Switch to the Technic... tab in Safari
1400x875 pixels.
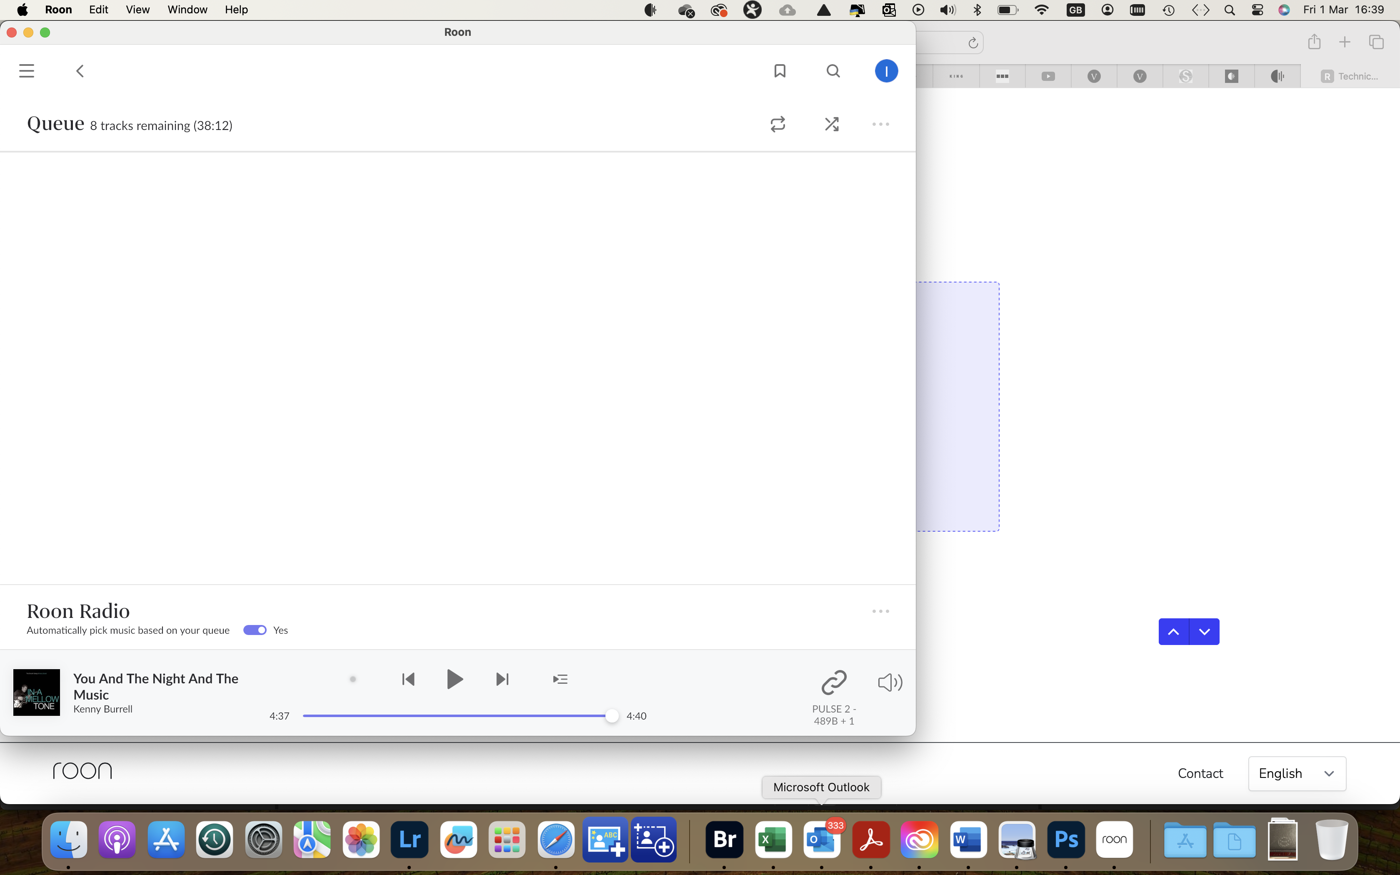pos(1350,76)
